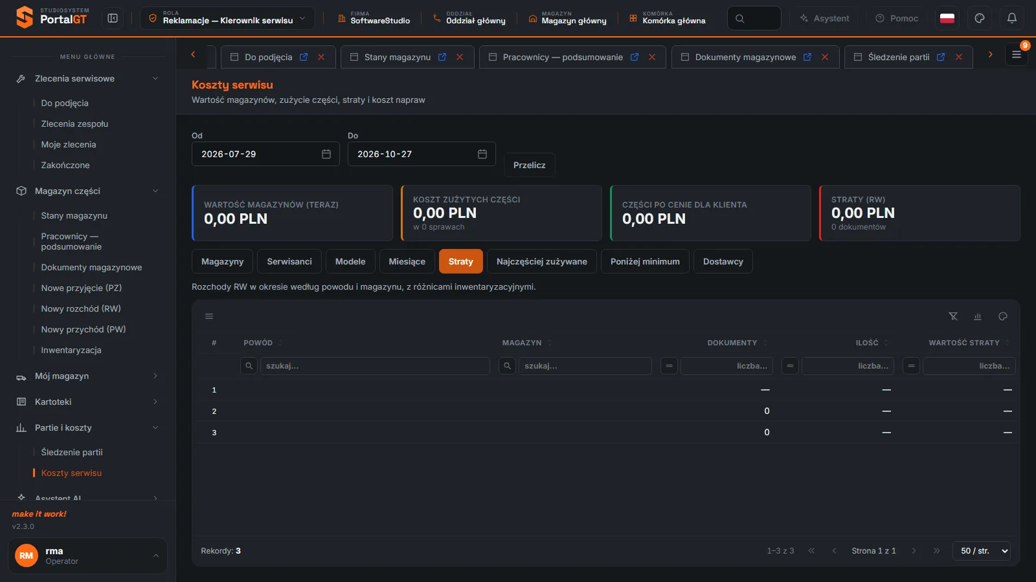Open Stany magazynu tab in new window
Screen dimensions: 1036x582
tap(442, 57)
